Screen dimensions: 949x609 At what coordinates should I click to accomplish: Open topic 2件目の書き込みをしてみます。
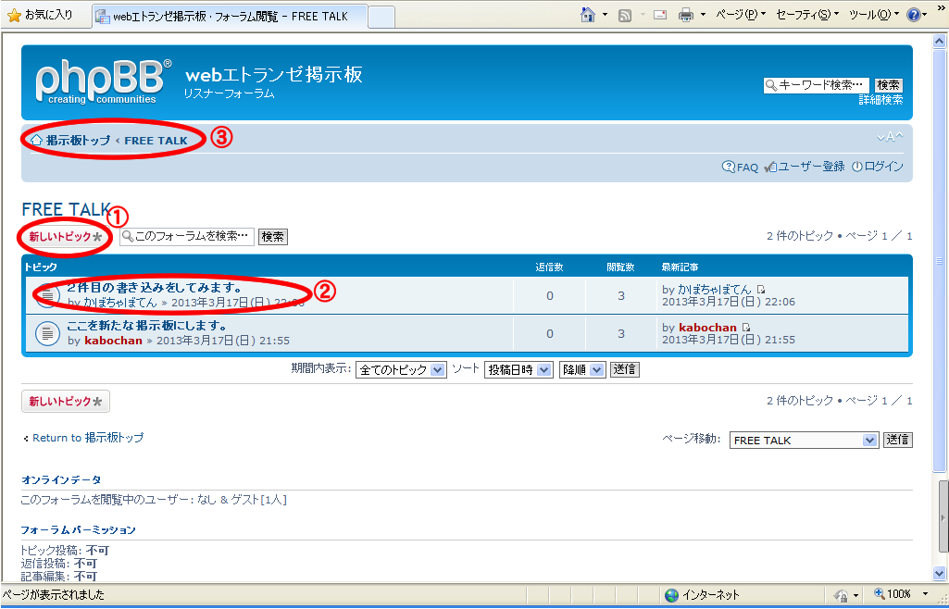pos(155,288)
